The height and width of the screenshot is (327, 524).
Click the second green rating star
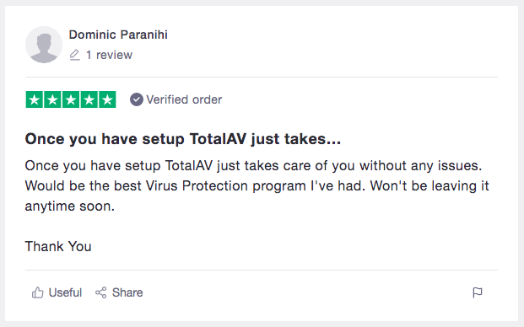(52, 99)
